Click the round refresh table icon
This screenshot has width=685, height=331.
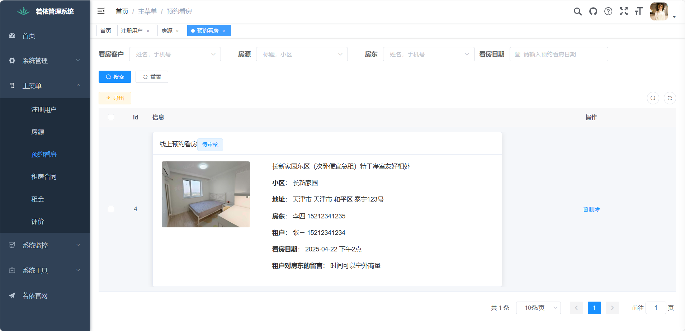tap(670, 98)
